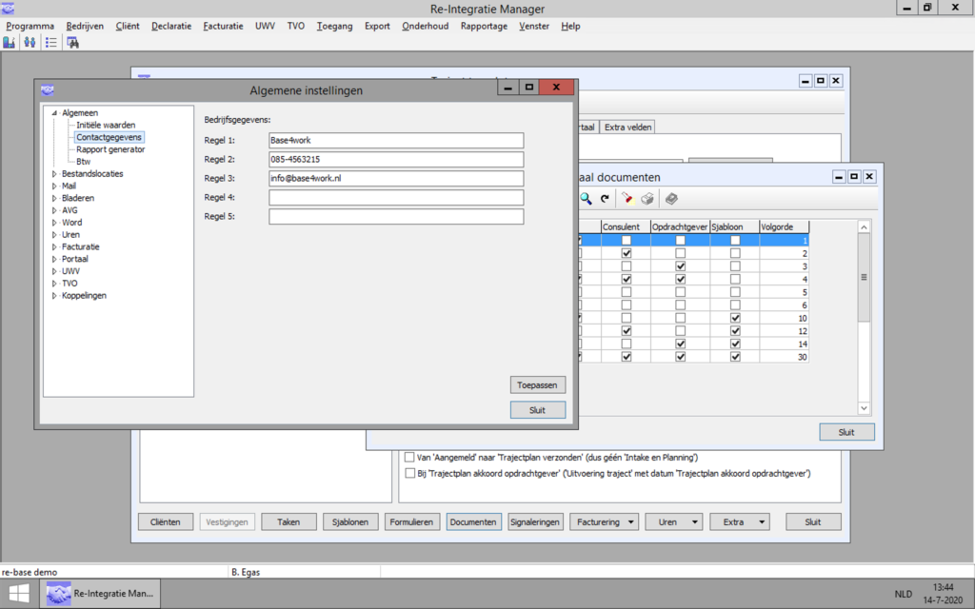Enable 'Van Aangemeld naar Trajectplan verzonden' checkbox
The height and width of the screenshot is (609, 975).
pos(409,458)
